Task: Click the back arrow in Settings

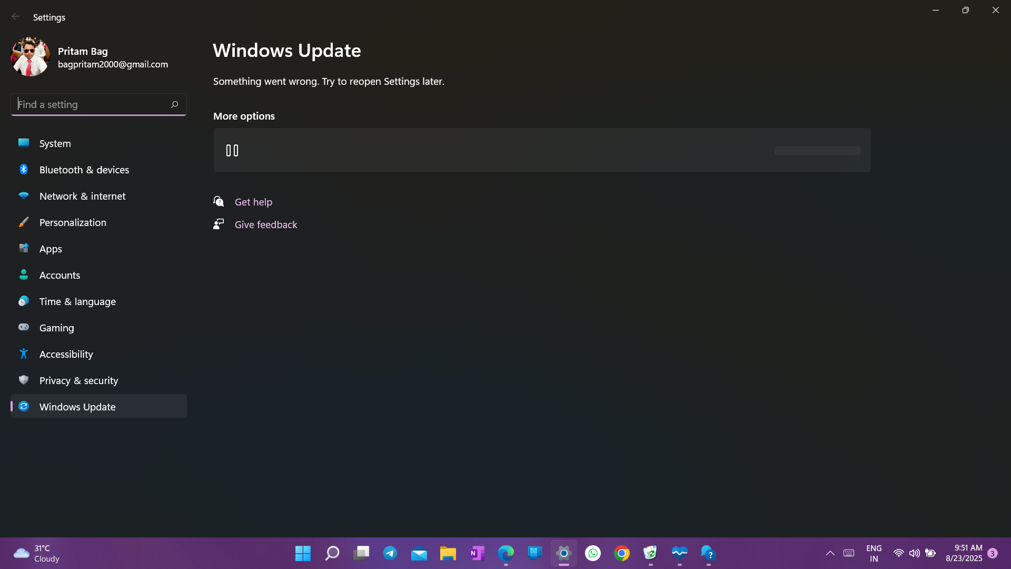Action: [x=16, y=17]
